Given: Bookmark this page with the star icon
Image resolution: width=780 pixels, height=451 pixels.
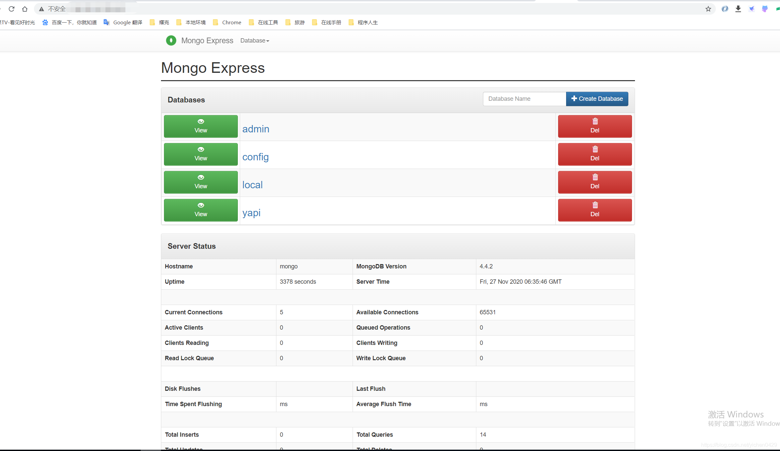Looking at the screenshot, I should [x=708, y=9].
